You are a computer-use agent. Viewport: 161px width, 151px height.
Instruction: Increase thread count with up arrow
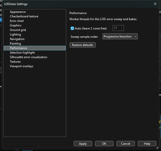click(122, 27)
